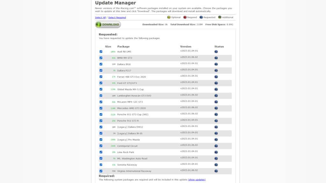
Task: Click the Centripetal Circuit status icon
Action: [x=216, y=146]
